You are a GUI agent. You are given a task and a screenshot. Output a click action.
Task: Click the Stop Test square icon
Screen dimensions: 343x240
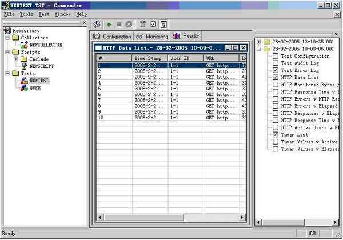pos(119,24)
